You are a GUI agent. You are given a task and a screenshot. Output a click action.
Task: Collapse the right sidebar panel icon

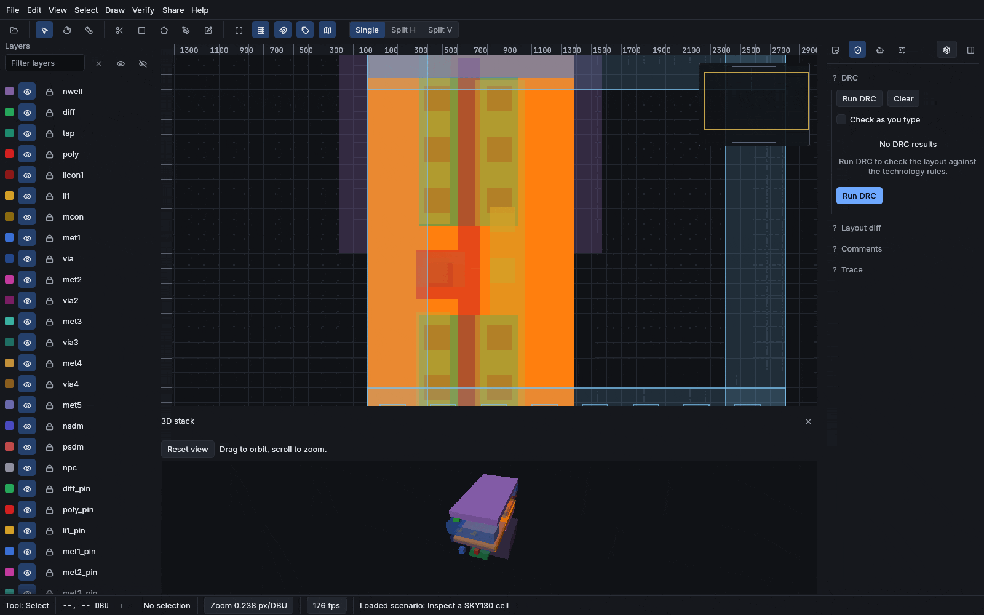tap(970, 50)
